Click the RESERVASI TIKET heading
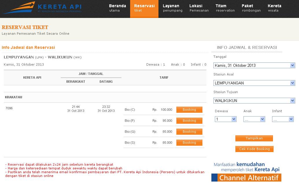 [25, 27]
